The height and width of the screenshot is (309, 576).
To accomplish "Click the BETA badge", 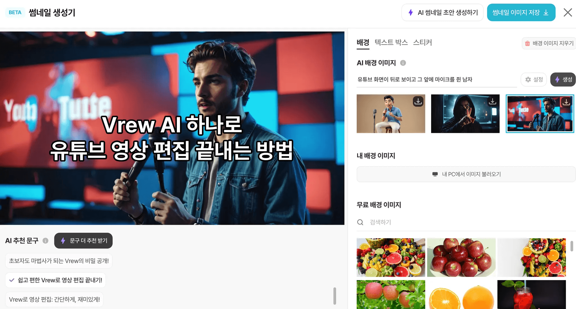I will coord(15,12).
